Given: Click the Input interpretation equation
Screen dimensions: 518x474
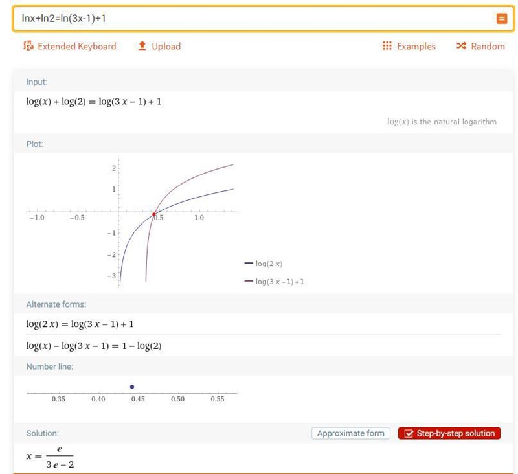Looking at the screenshot, I should (x=93, y=102).
